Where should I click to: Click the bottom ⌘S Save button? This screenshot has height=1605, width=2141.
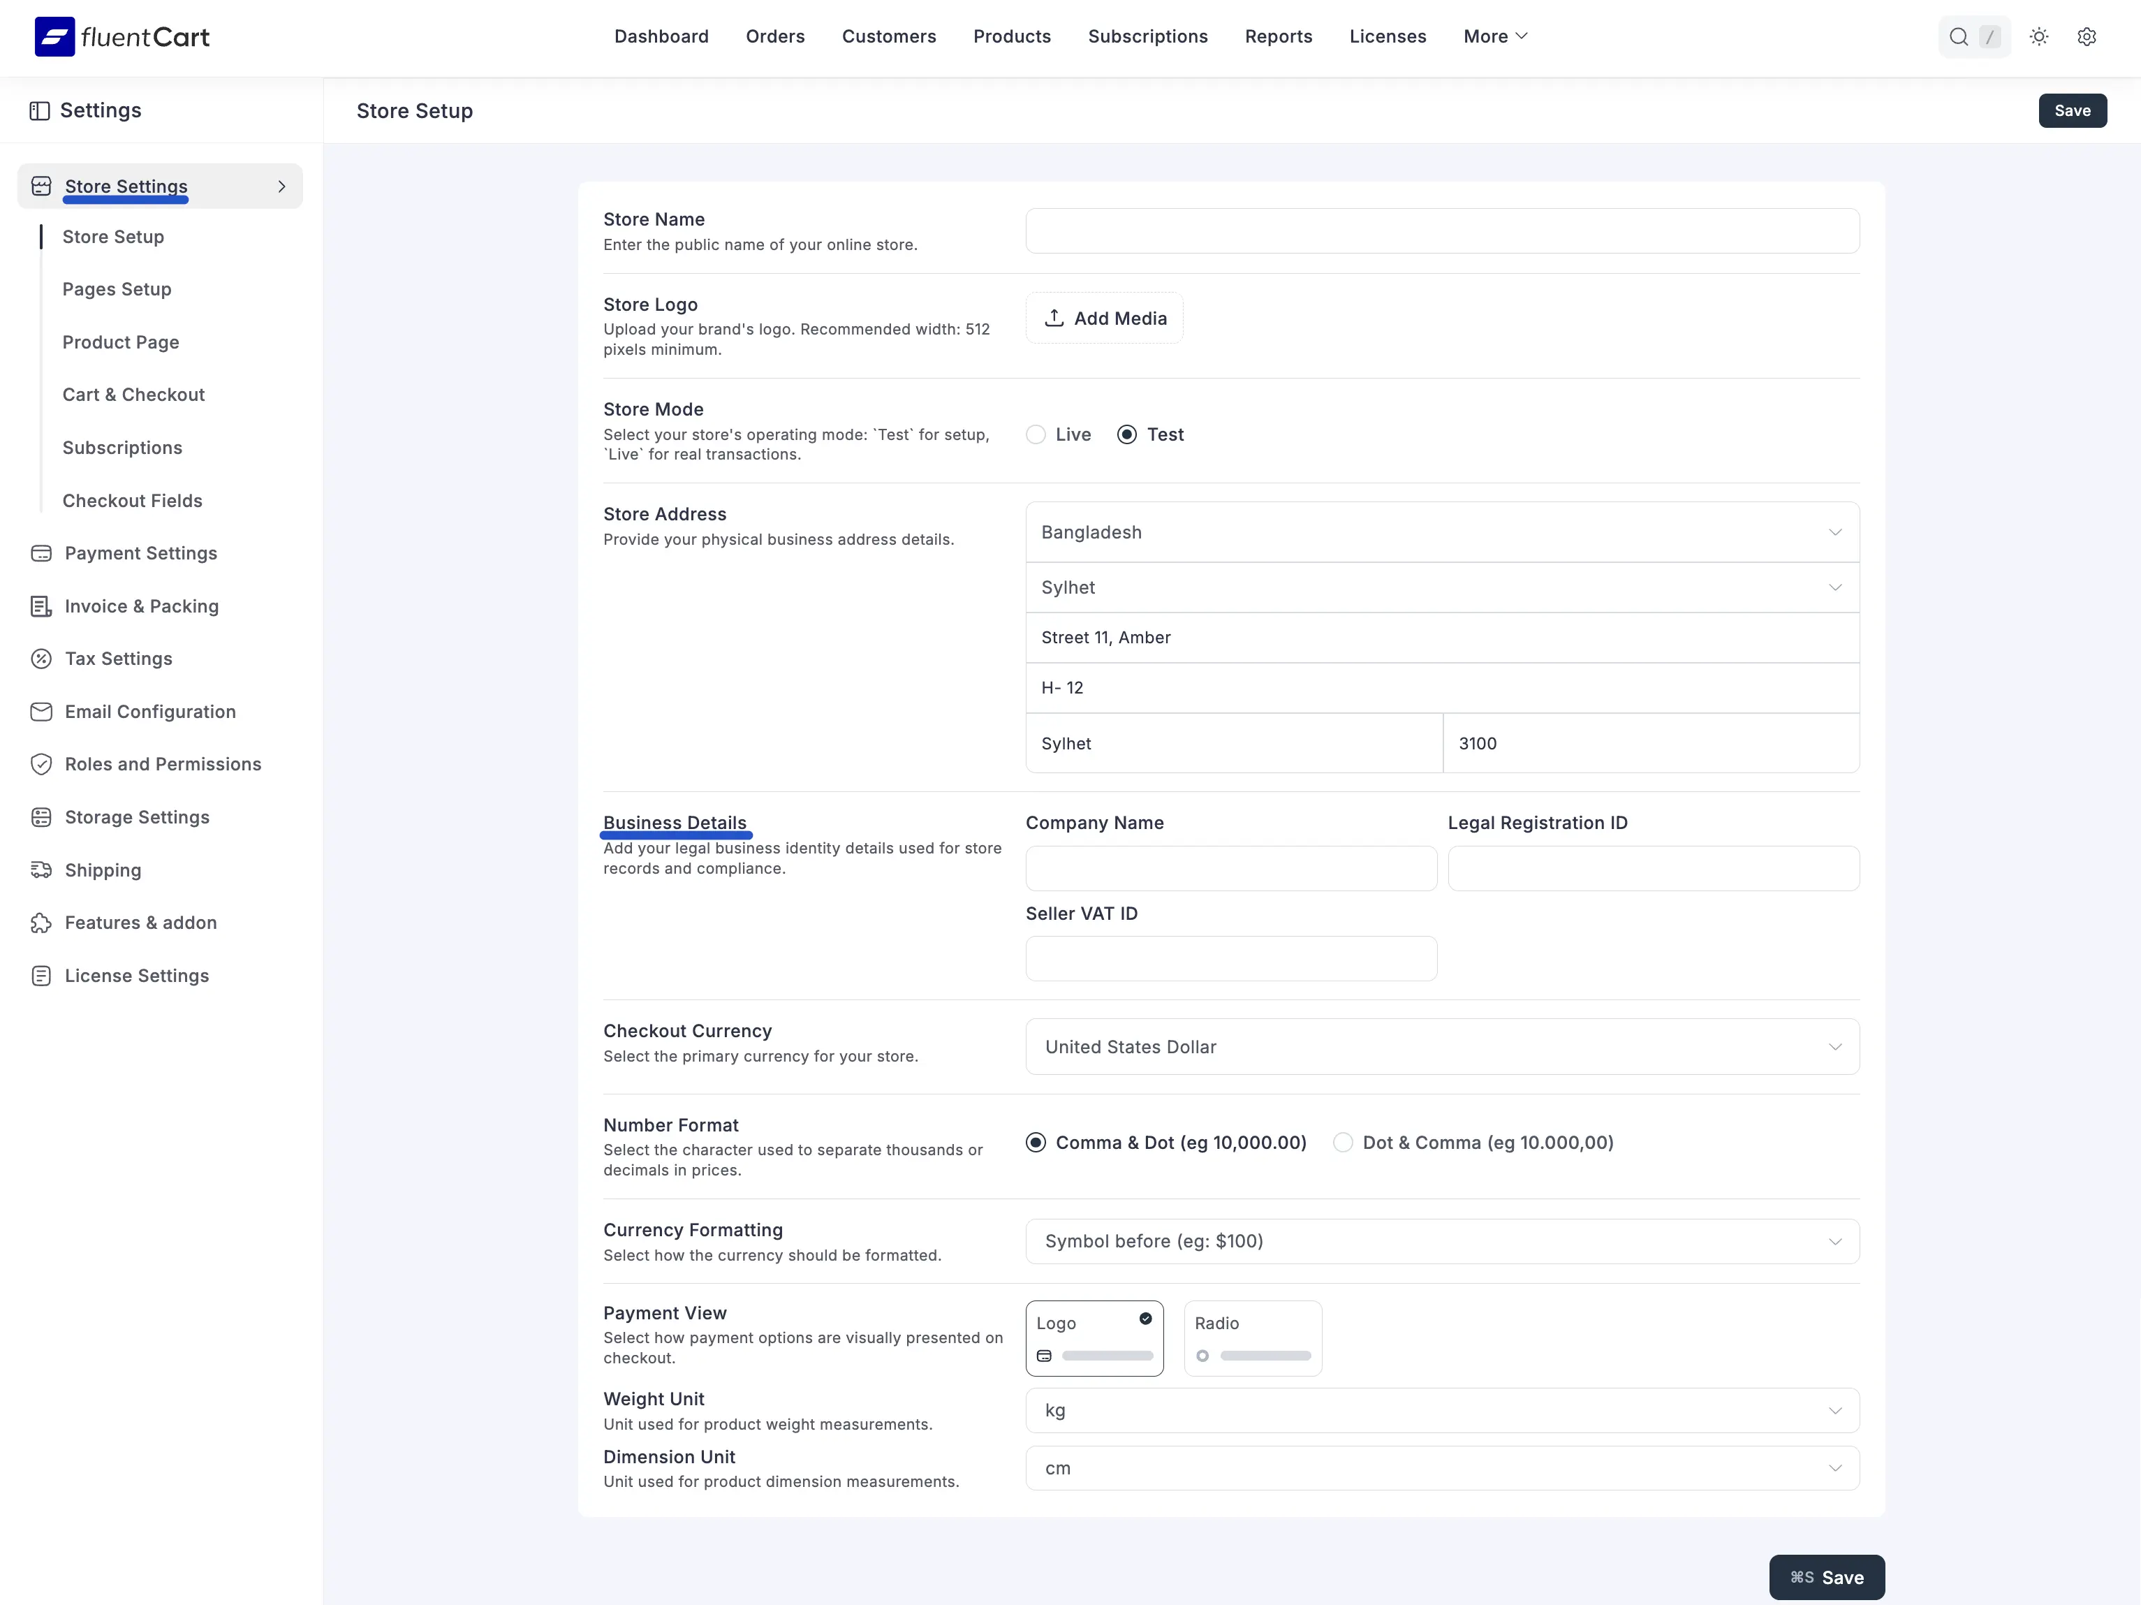(x=1827, y=1577)
